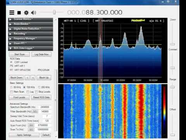Image resolution: width=186 pixels, height=140 pixels.
Task: Click the step-forward '>' button
Action: [x=33, y=78]
